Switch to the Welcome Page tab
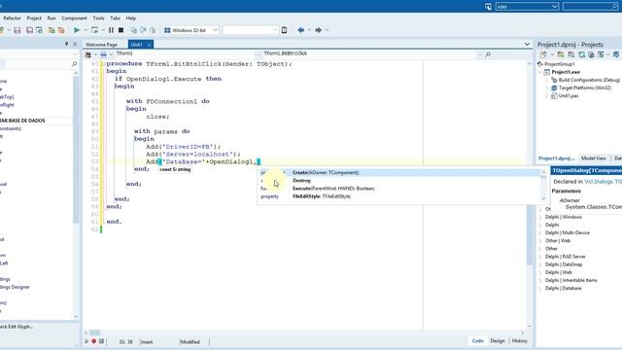Viewport: 622px width, 350px height. point(101,45)
